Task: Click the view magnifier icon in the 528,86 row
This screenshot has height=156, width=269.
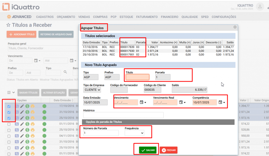Action: [17, 130]
